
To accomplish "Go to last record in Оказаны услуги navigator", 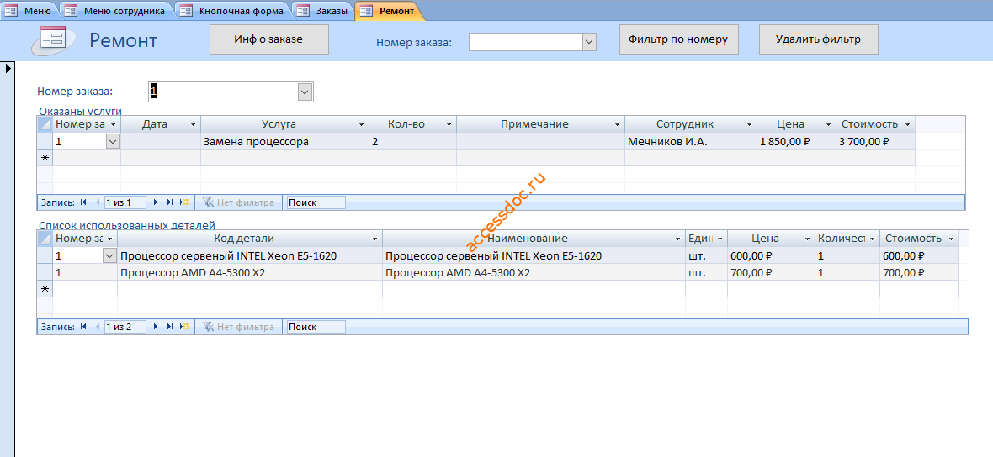I will (170, 202).
